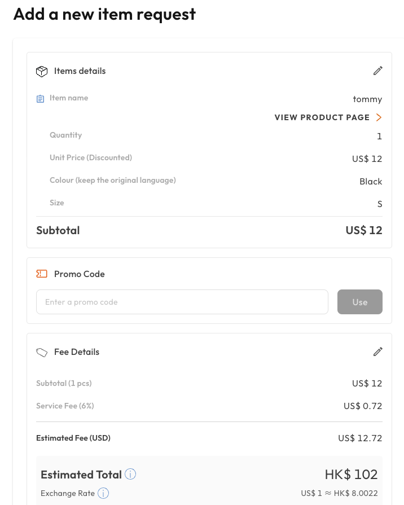Click the Add a new item request heading
Viewport: 404px width, 505px height.
pyautogui.click(x=104, y=14)
